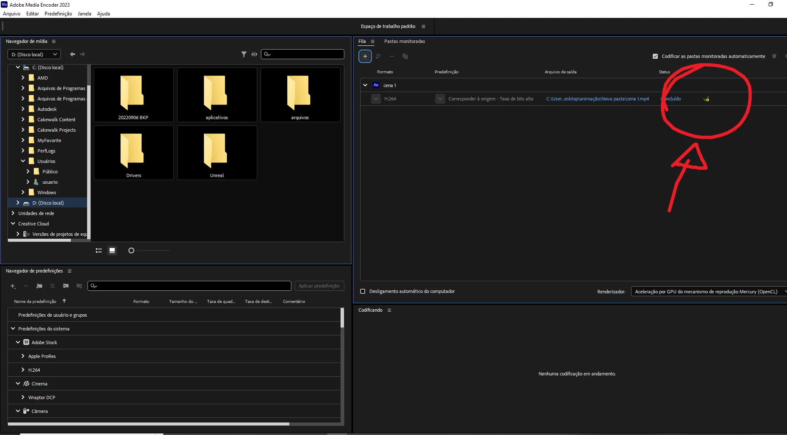
Task: Open the D: (Disco local) drive dropdown
Action: click(x=34, y=54)
